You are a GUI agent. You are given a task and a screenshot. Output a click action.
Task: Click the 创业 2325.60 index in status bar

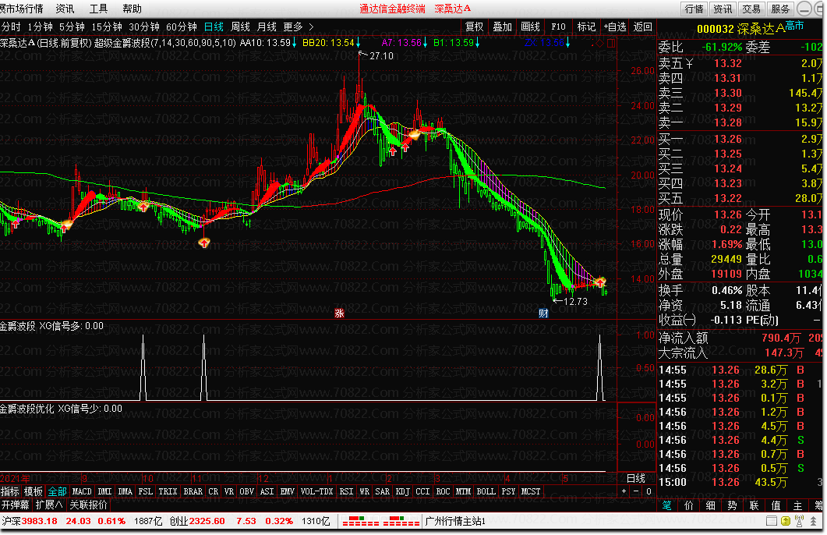click(196, 521)
